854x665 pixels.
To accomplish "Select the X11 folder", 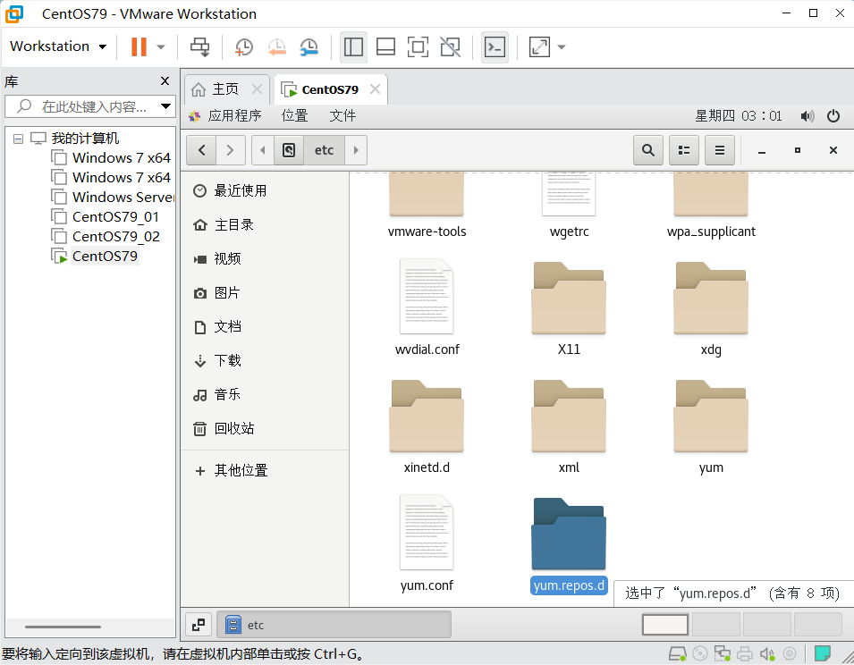I will coord(569,308).
